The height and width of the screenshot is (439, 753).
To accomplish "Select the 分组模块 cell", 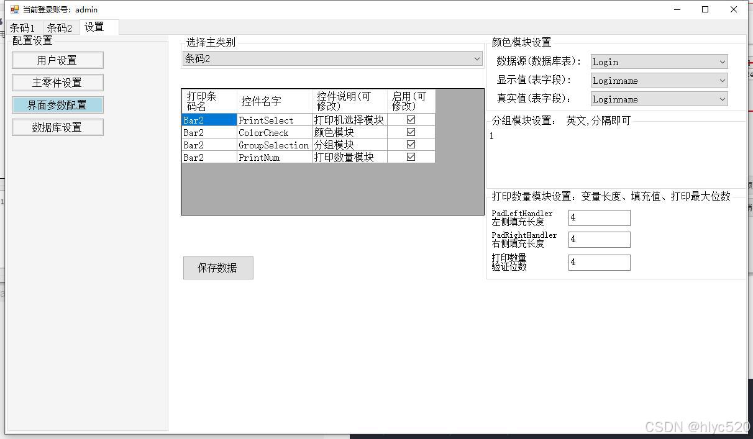I will [350, 145].
